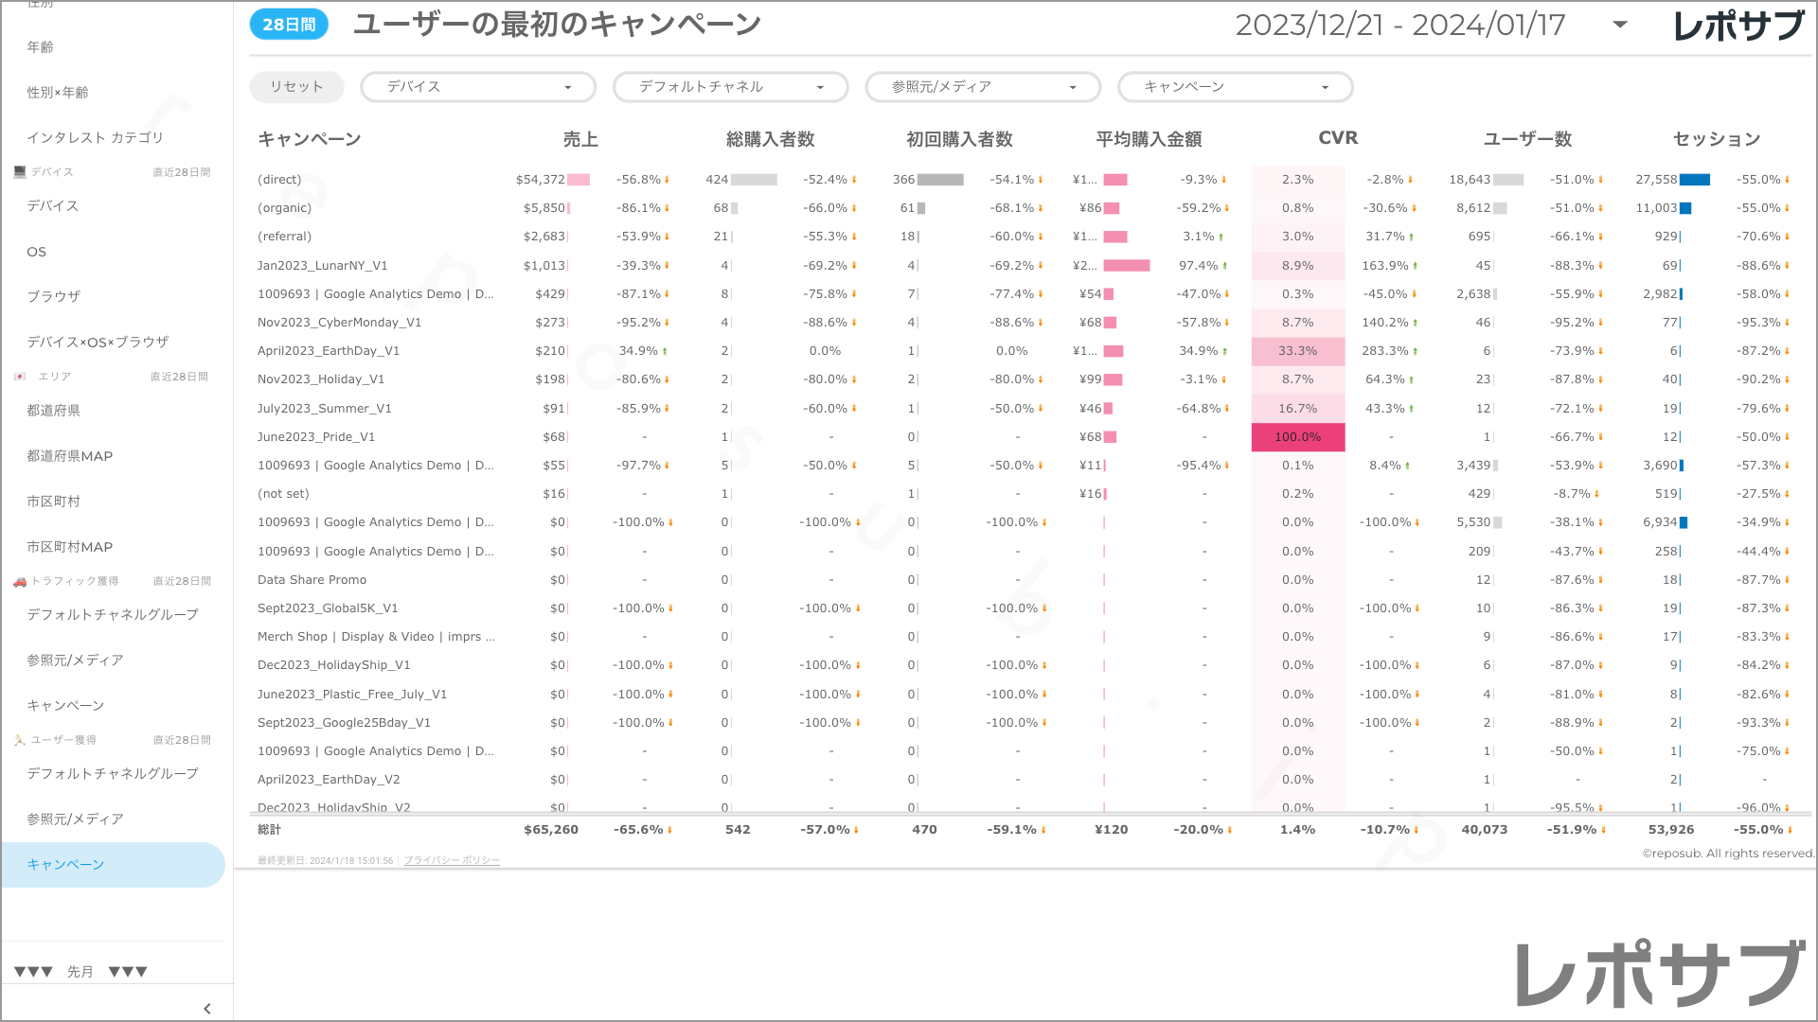Click the 28日間 period badge
The height and width of the screenshot is (1022, 1818).
coord(289,25)
